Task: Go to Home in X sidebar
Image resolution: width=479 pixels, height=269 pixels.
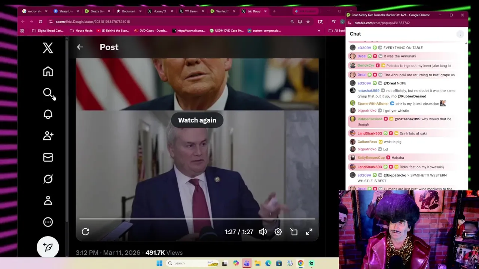Action: 48,71
